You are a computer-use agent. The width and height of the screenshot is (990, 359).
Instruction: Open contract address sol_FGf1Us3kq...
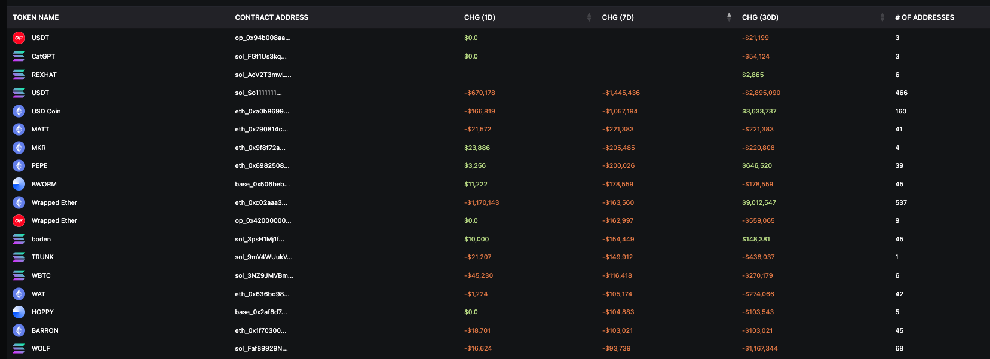click(x=260, y=56)
